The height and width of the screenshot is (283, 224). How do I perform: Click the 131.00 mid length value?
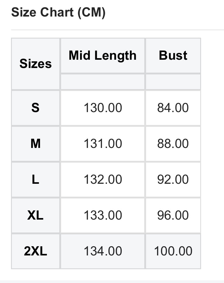(x=103, y=144)
